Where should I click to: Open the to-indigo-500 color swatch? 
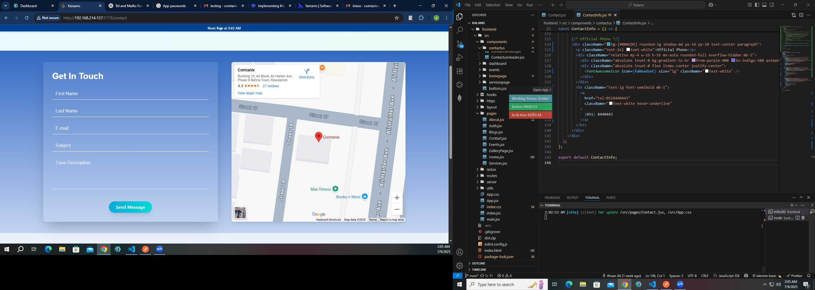pyautogui.click(x=733, y=61)
